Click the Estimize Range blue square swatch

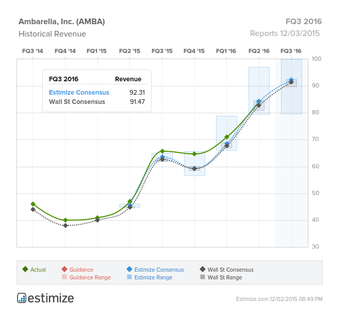pos(129,277)
